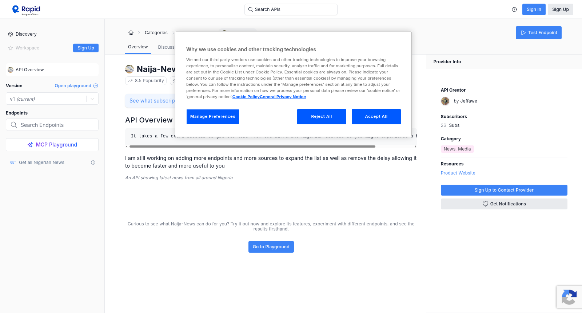This screenshot has height=313, width=582.
Task: Accept All cookies
Action: pyautogui.click(x=376, y=117)
